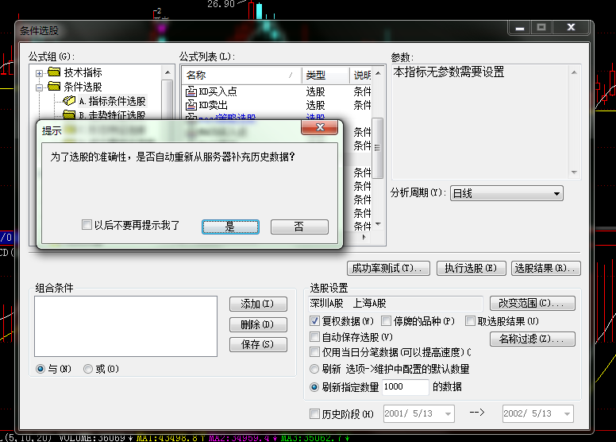
Task: Open A.指标条件选股 group
Action: pos(113,101)
